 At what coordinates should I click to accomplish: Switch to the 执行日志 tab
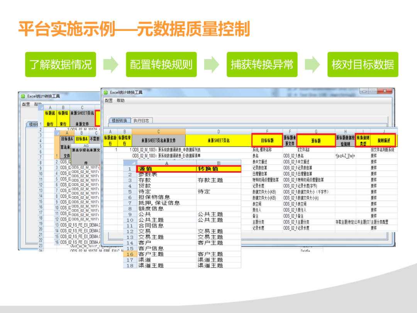[141, 121]
